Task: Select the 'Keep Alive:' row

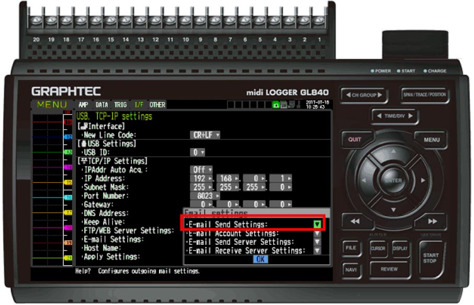Action: [x=104, y=222]
